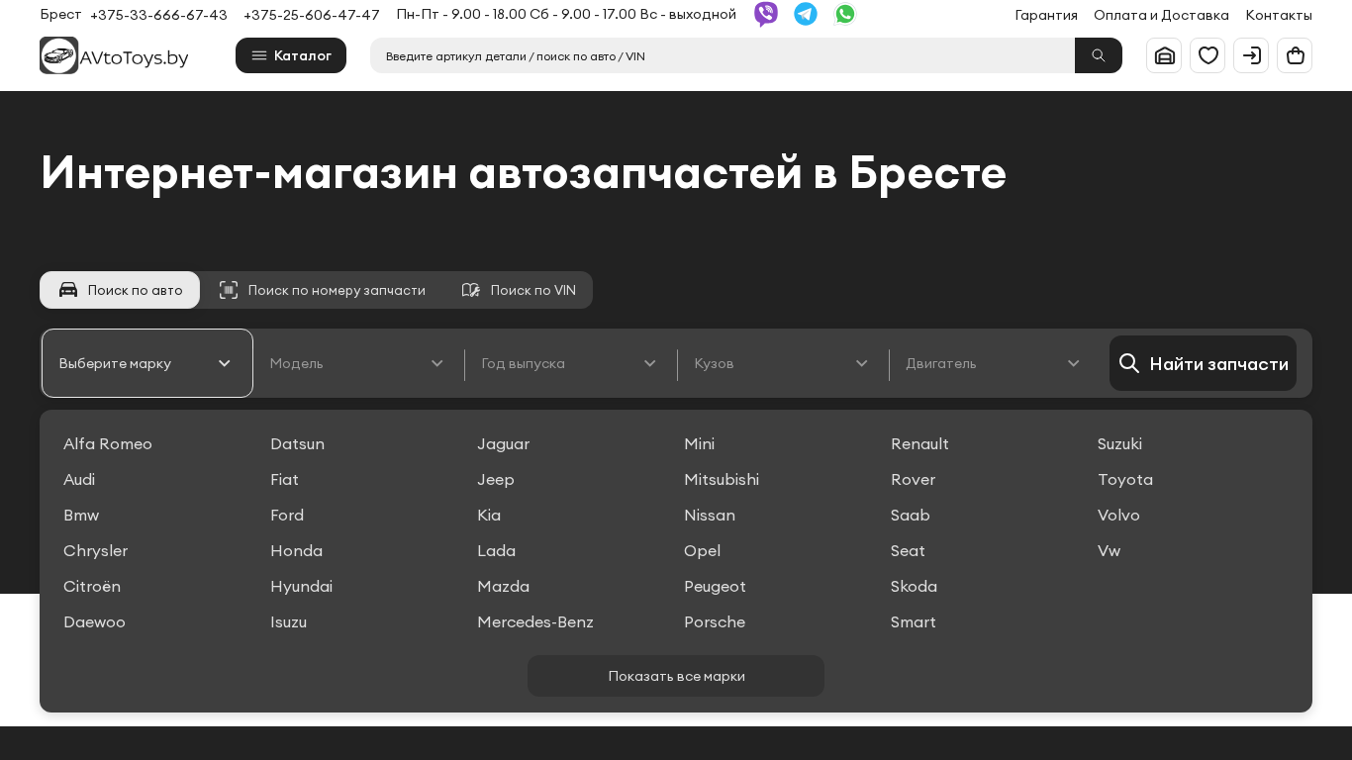Click Skoda in the brand list
Image resolution: width=1352 pixels, height=760 pixels.
(x=914, y=586)
